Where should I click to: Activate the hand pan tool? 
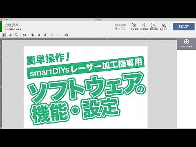pos(10,35)
